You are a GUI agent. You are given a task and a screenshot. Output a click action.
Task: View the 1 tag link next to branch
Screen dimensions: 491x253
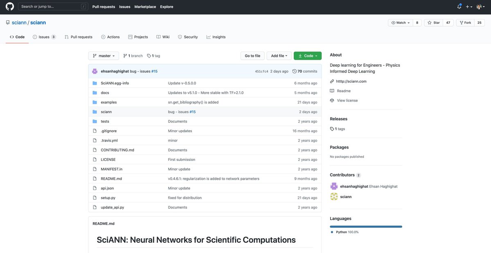tap(153, 56)
